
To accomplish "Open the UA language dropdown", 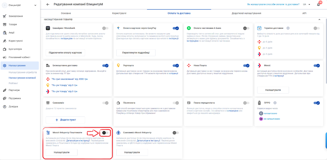I will [307, 4].
